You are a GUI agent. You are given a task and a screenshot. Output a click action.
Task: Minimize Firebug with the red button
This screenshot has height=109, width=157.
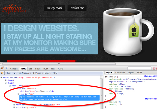(154, 68)
